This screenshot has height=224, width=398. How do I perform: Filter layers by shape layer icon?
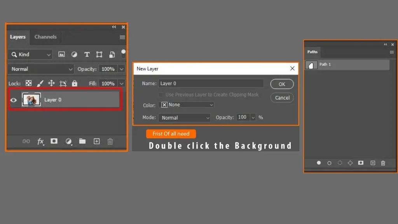(x=99, y=54)
